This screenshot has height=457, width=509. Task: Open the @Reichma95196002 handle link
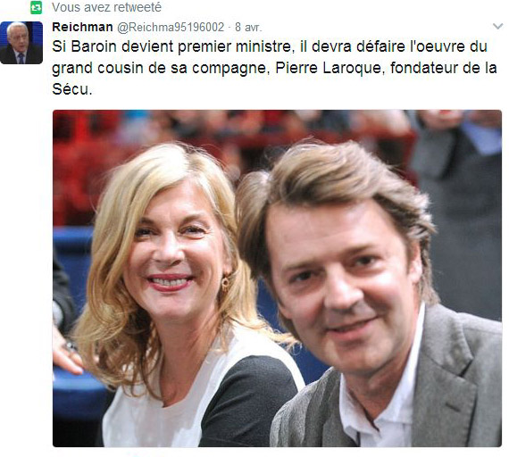coord(171,28)
